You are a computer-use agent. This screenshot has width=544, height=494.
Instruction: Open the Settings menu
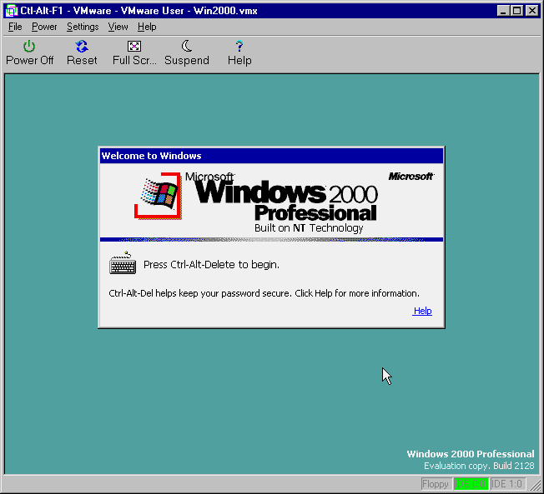pos(83,27)
